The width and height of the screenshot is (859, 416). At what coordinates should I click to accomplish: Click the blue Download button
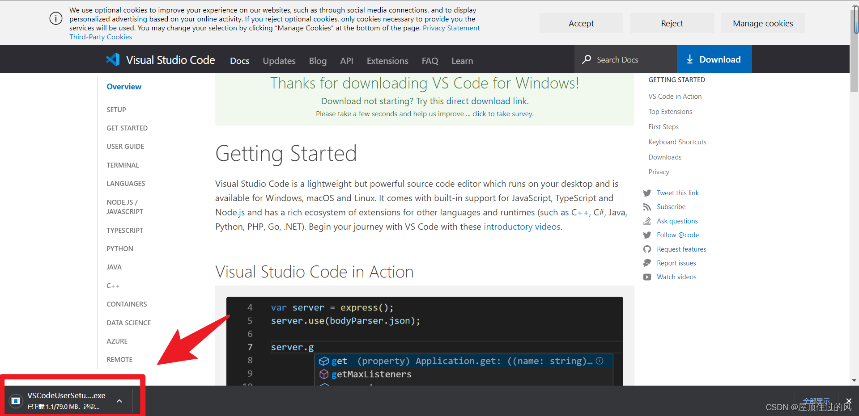pos(714,59)
